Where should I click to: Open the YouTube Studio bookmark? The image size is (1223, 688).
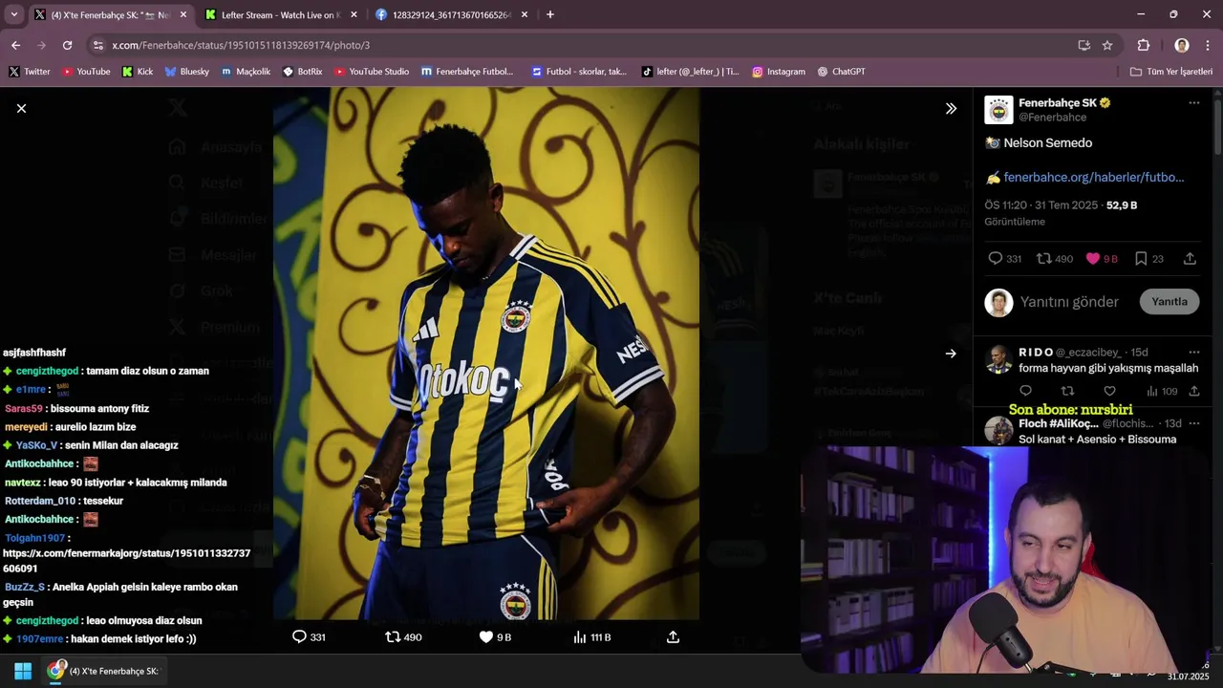[x=372, y=72]
